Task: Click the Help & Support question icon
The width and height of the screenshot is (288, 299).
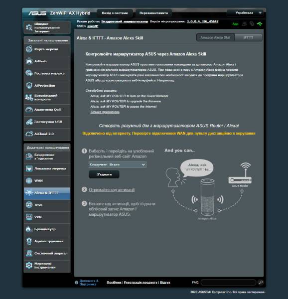Action: pyautogui.click(x=76, y=283)
